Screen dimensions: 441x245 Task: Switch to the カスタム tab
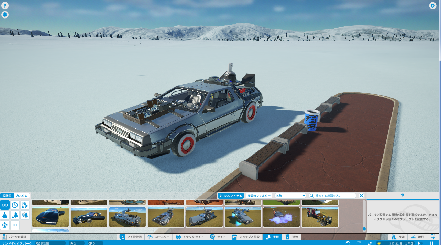click(22, 196)
